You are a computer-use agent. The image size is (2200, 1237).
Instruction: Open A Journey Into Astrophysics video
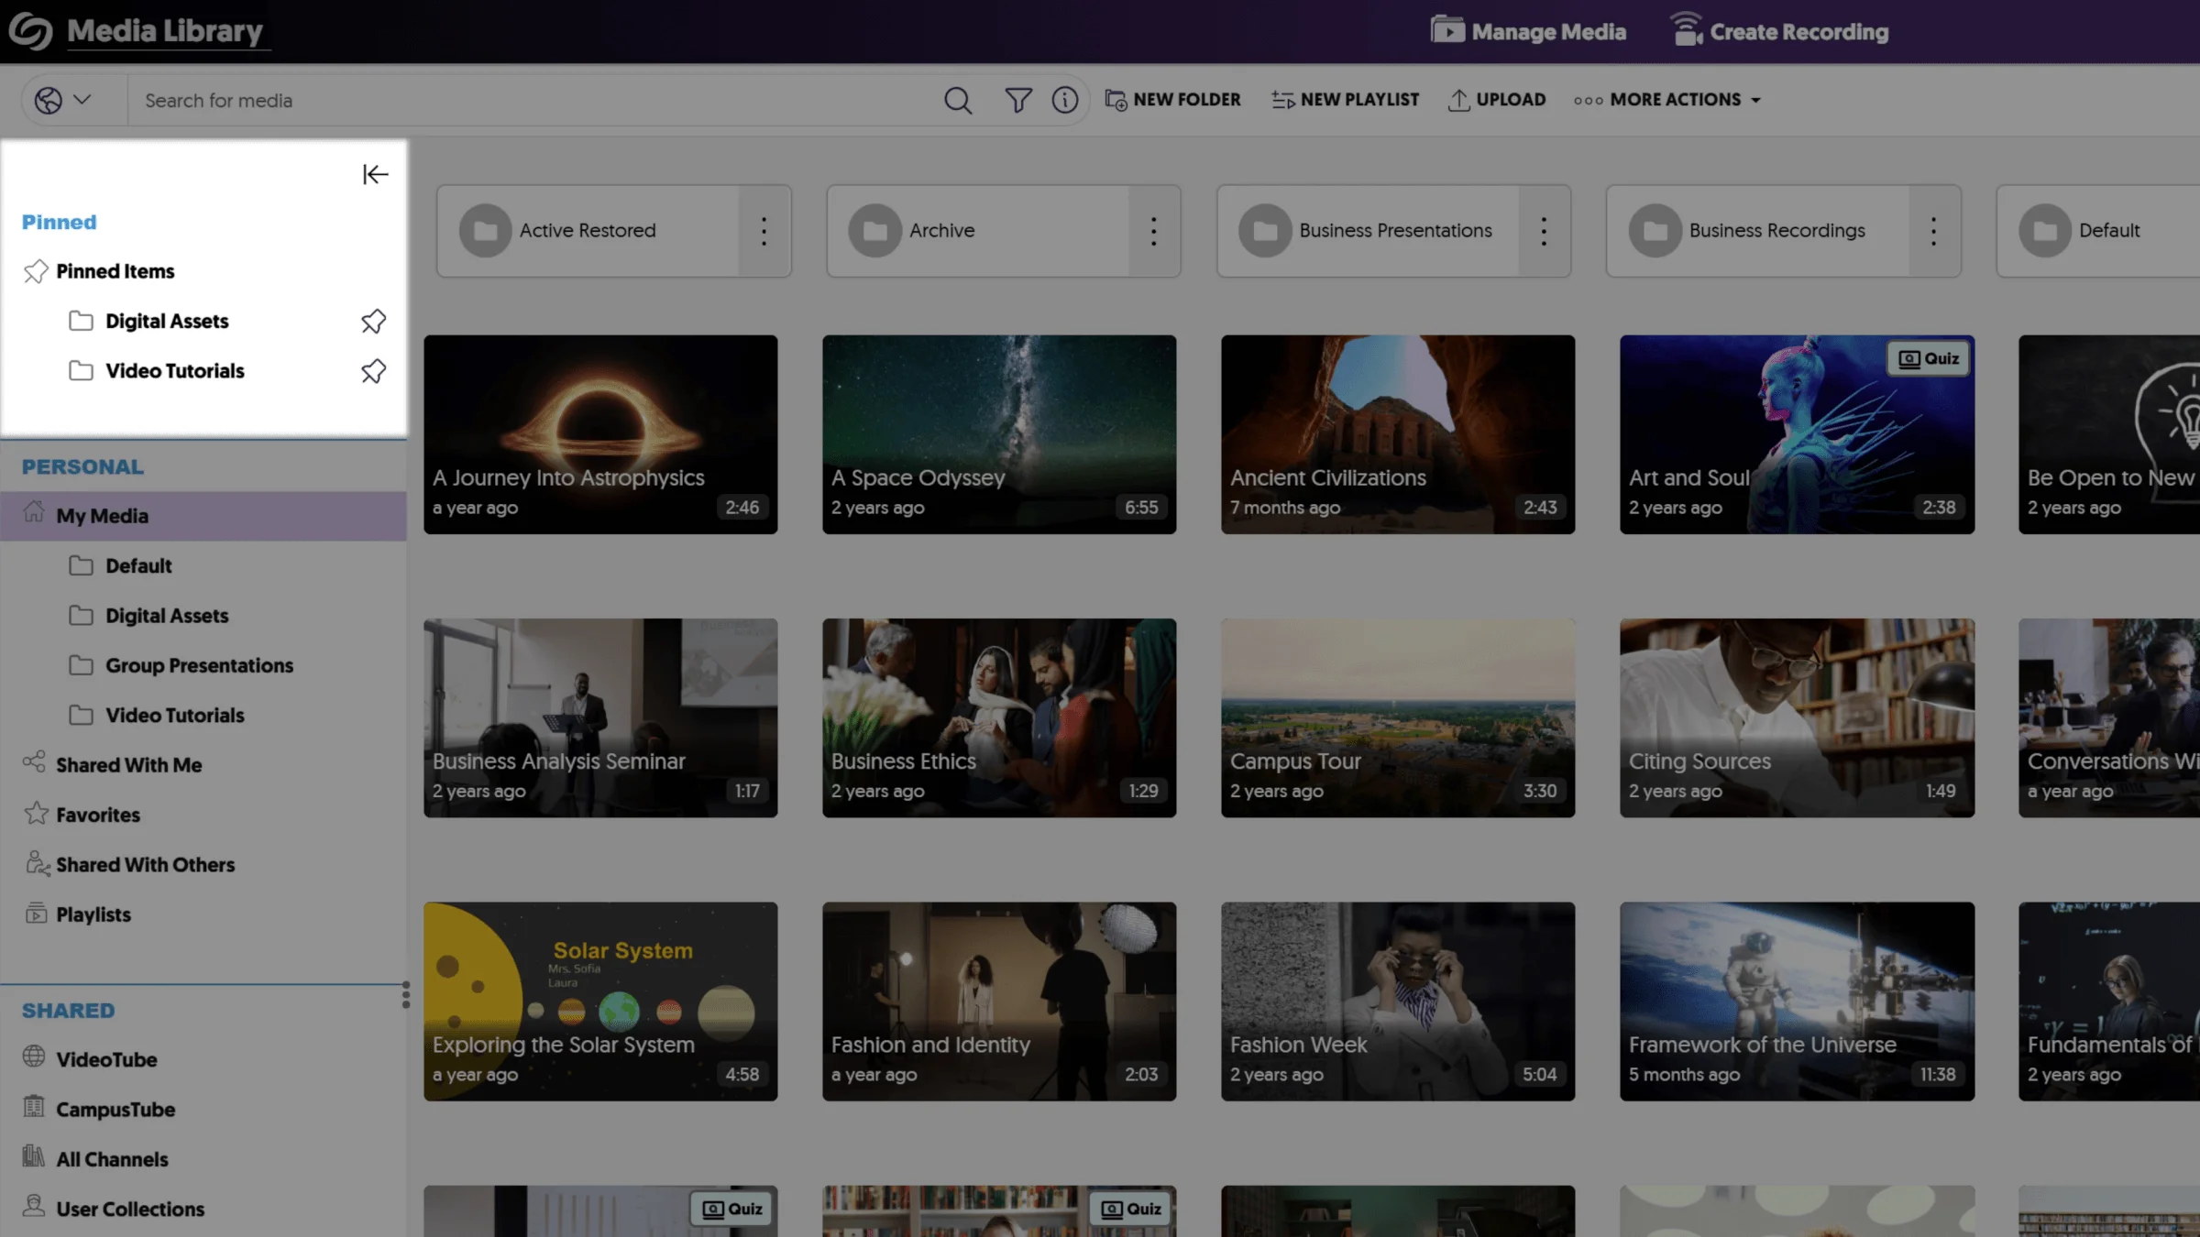pos(600,434)
